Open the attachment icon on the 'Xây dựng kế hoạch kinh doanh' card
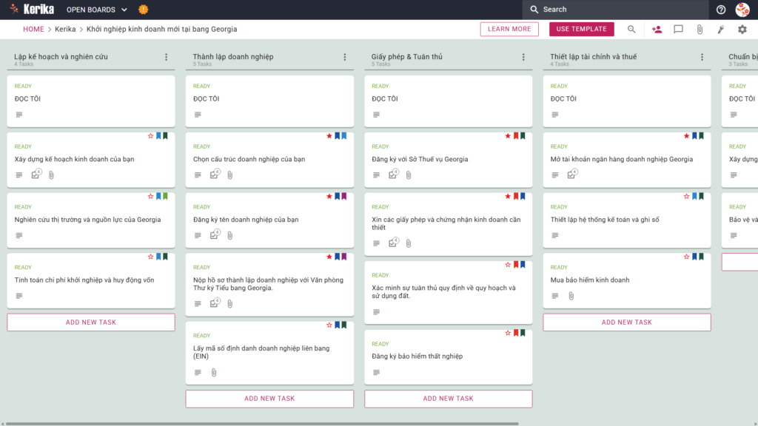 click(51, 175)
